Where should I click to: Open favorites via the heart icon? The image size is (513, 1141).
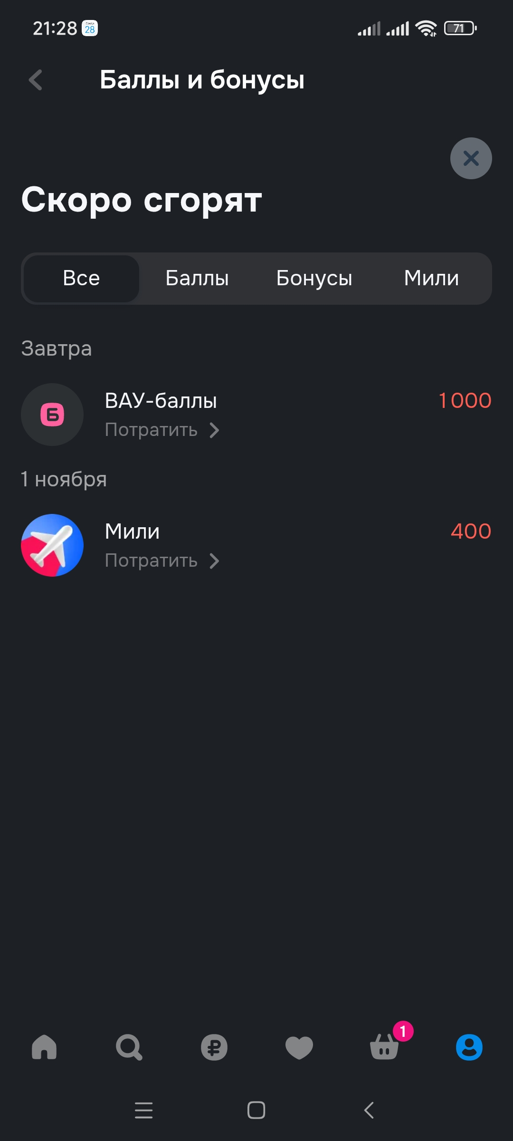[299, 1047]
